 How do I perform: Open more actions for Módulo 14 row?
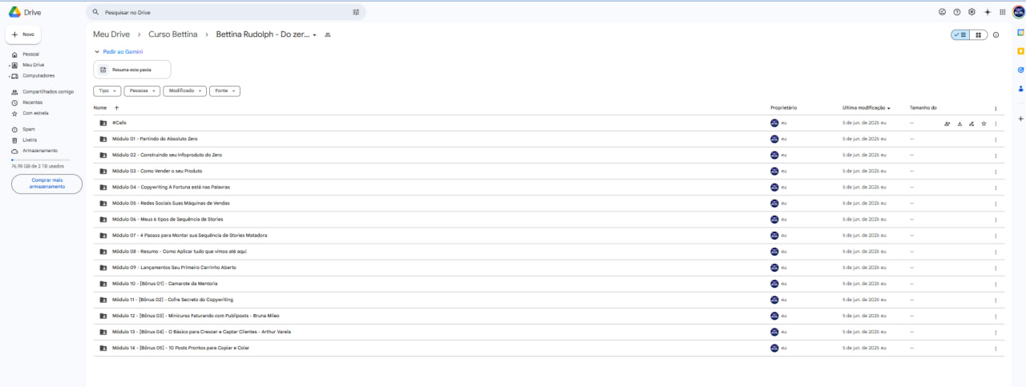pyautogui.click(x=996, y=348)
